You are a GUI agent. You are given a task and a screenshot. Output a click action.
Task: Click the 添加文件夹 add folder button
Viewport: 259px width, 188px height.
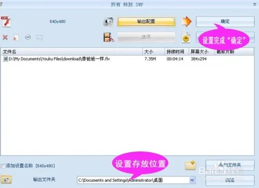click(230, 165)
